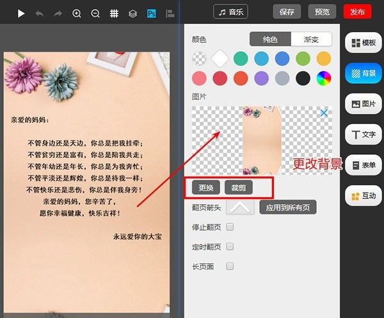Zoom out with magnifier minus icon
Screen dimensions: 384x318
(x=95, y=13)
